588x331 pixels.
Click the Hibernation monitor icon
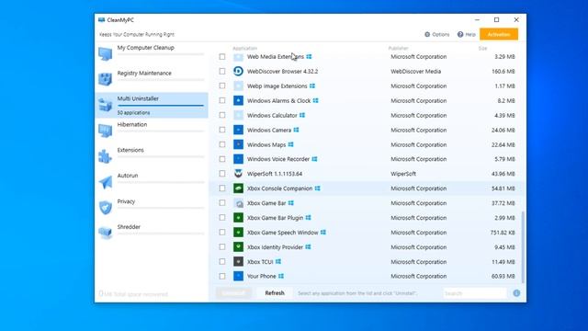106,131
